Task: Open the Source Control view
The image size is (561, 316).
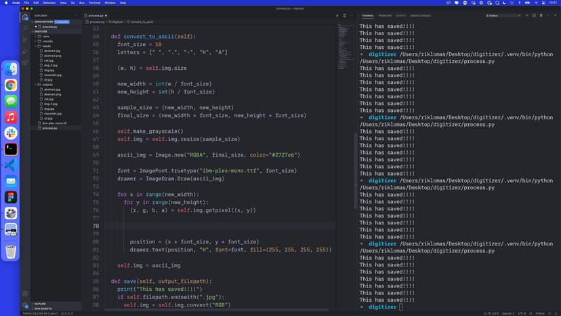Action: pyautogui.click(x=26, y=39)
